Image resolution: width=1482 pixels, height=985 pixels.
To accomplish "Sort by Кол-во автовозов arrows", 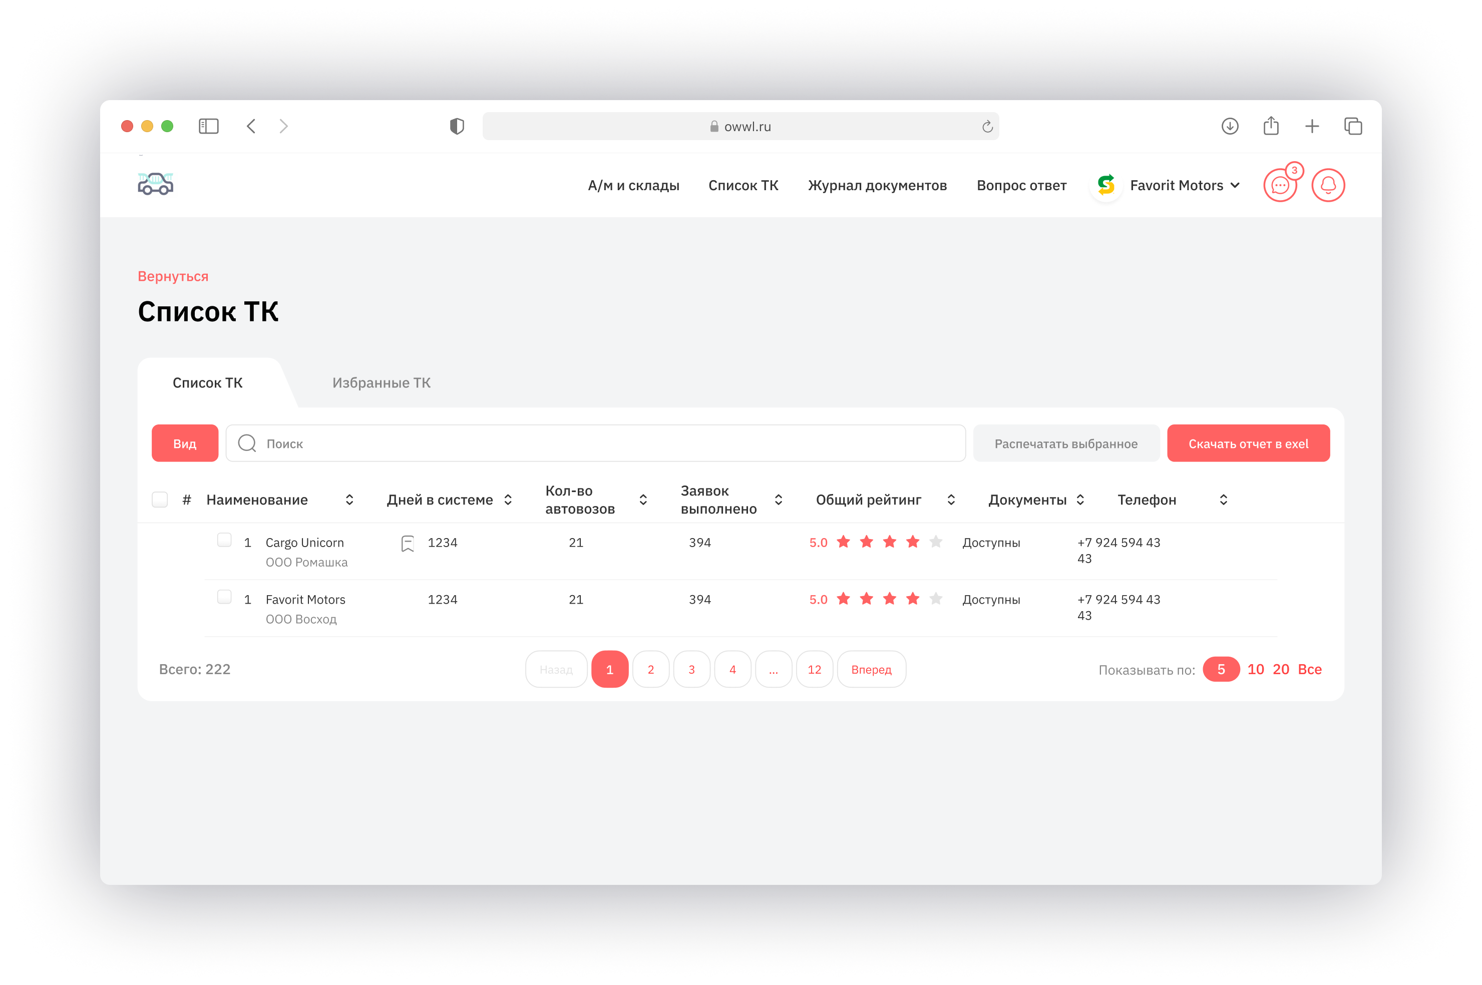I will (643, 500).
